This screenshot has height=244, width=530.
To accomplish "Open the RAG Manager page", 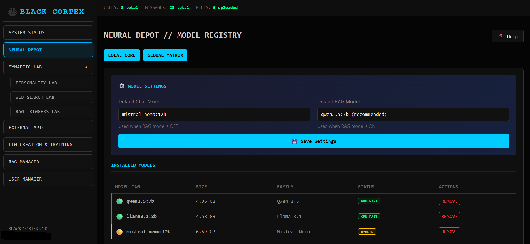I will click(x=48, y=162).
